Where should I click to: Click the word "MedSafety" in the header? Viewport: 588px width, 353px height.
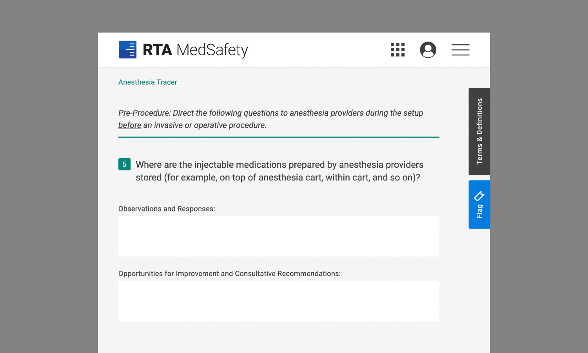(212, 50)
